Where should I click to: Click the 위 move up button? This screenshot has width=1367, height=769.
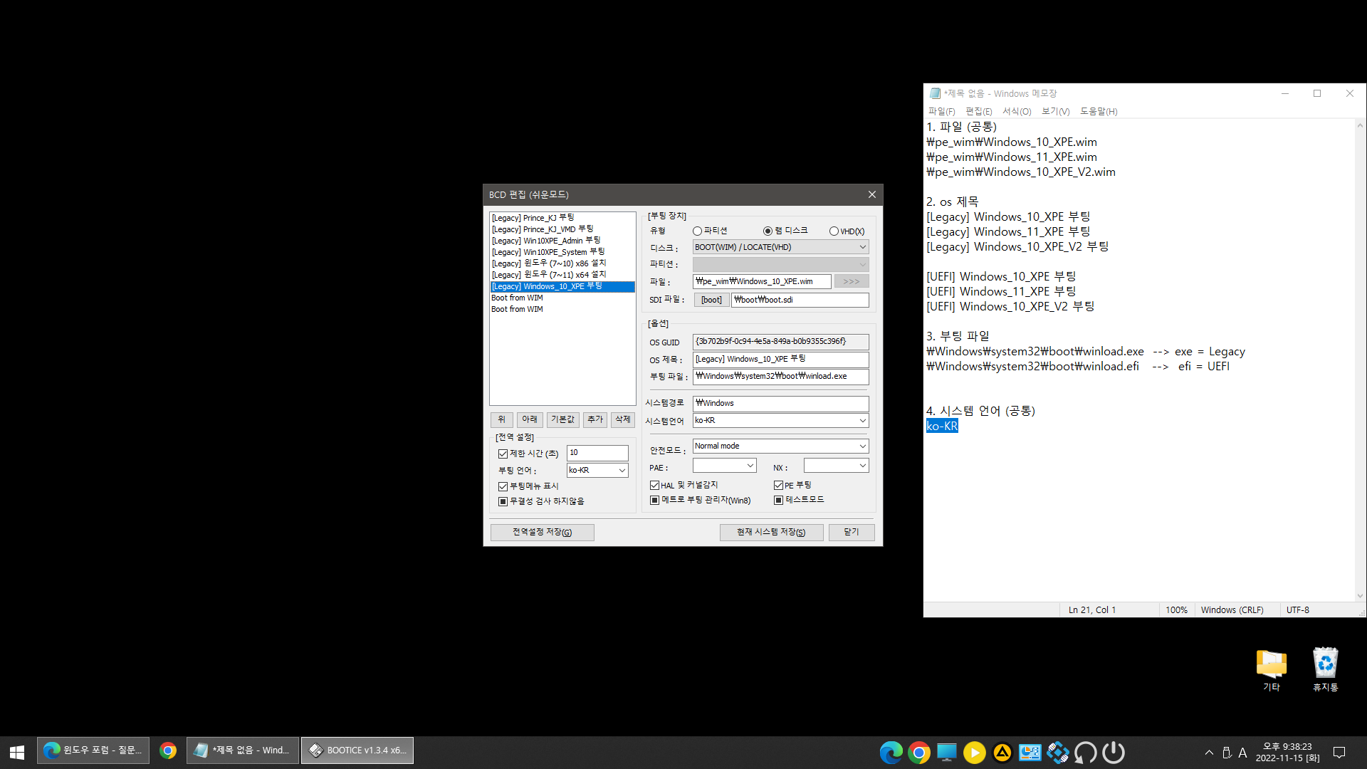[x=501, y=419]
